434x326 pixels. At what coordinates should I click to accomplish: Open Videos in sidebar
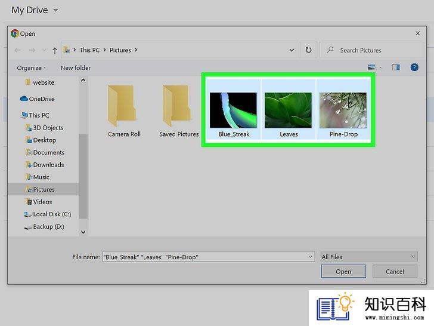[39, 202]
